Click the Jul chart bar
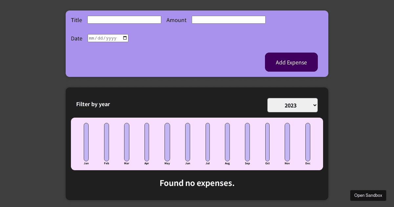This screenshot has width=394, height=207. point(208,142)
